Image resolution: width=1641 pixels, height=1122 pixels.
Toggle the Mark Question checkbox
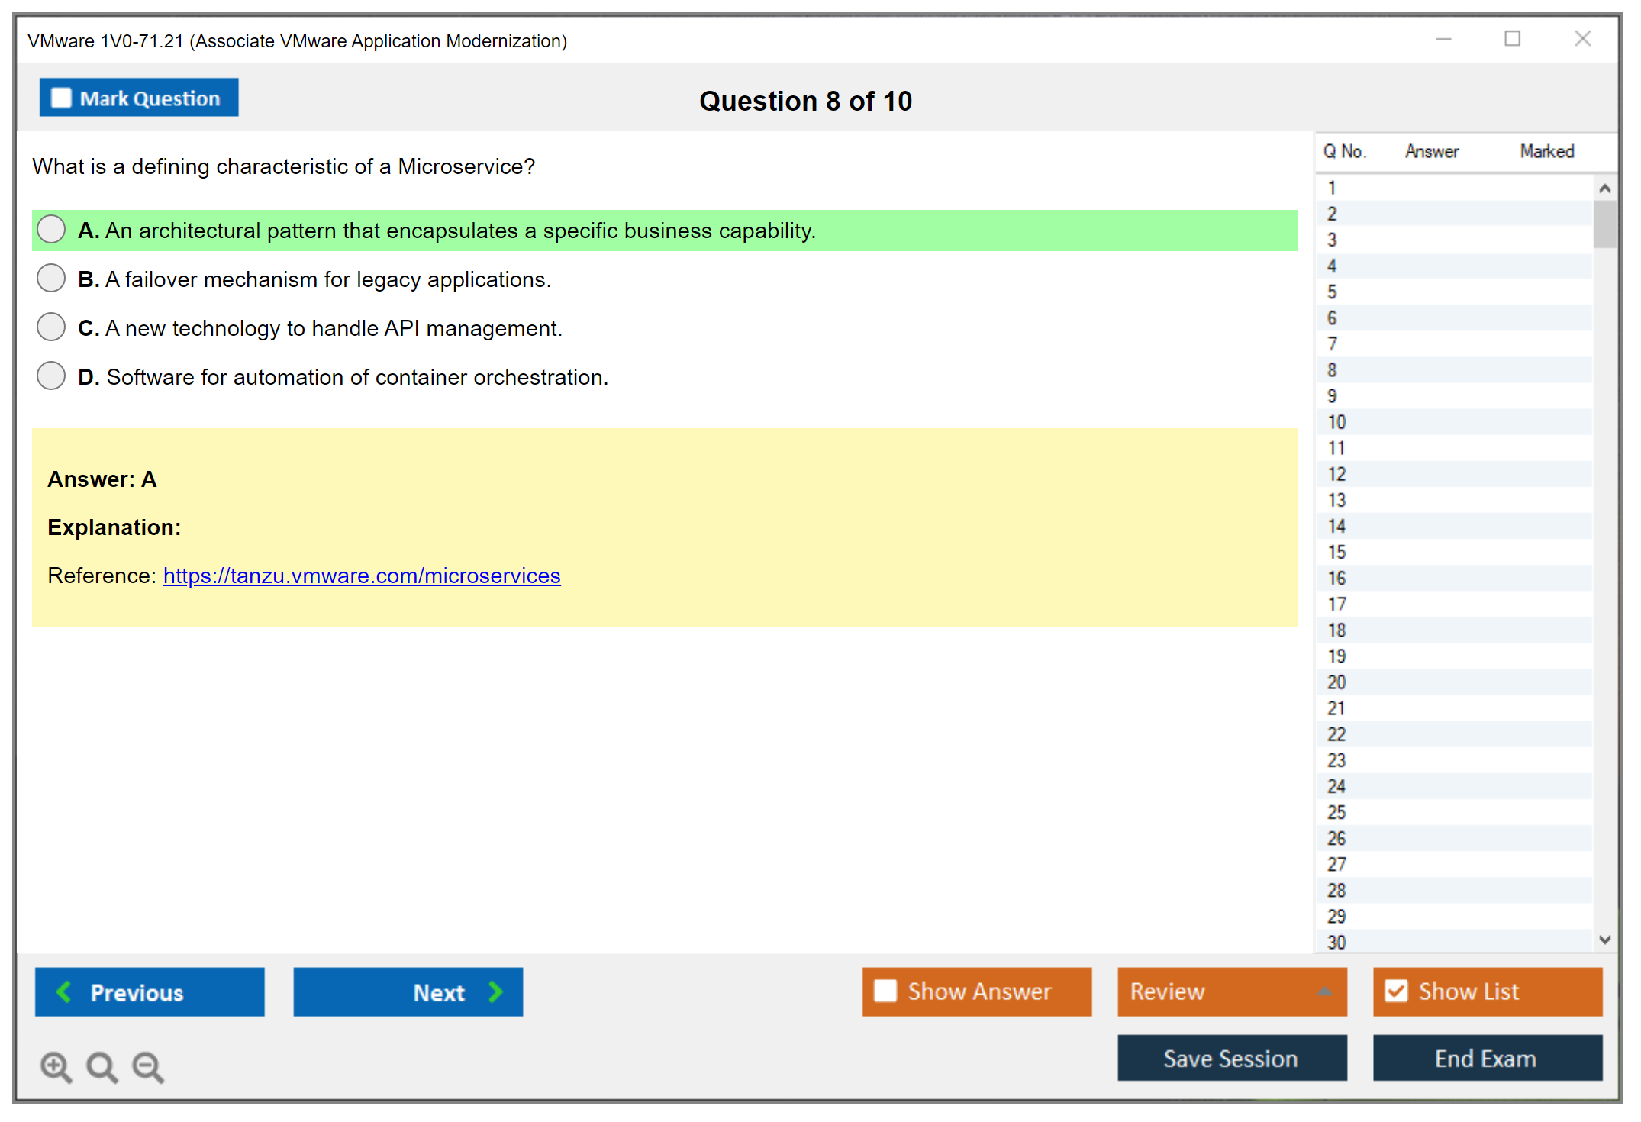coord(61,98)
